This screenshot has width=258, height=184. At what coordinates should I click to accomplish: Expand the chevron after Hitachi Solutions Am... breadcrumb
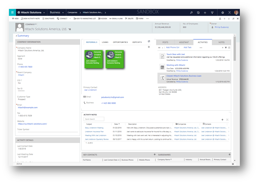105,13
